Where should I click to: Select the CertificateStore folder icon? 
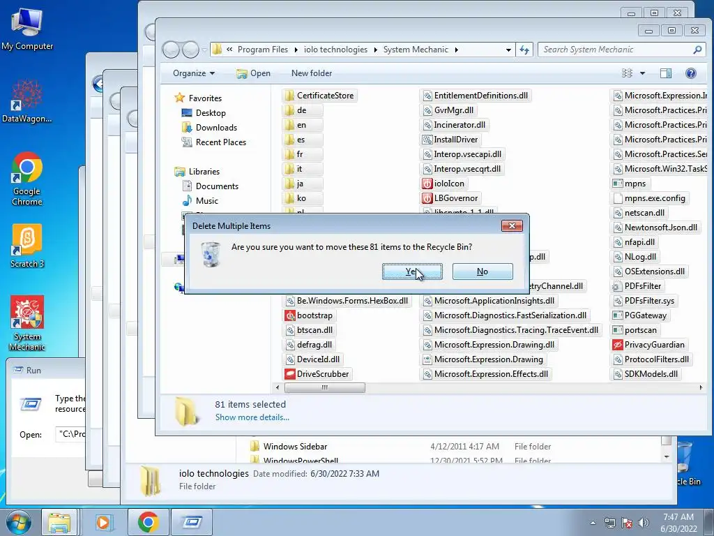289,96
